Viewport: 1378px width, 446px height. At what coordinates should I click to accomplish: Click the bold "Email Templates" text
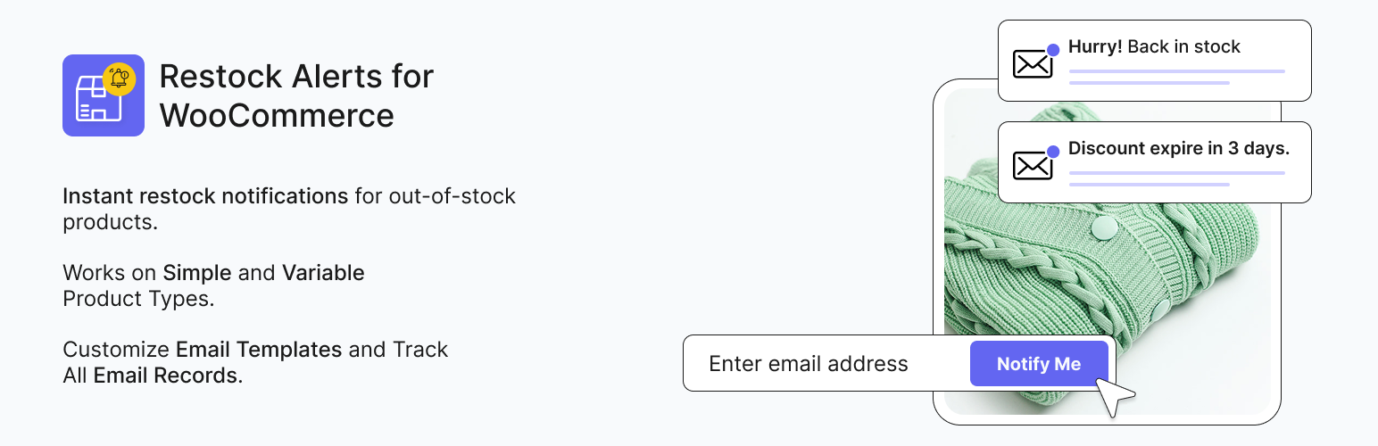(259, 350)
